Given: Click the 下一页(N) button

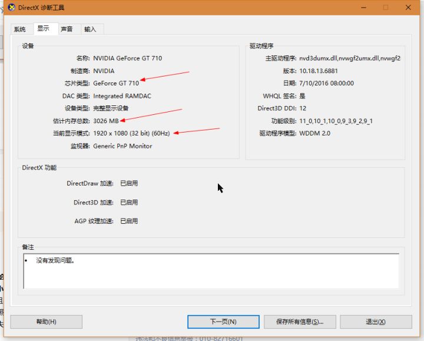Looking at the screenshot, I should 223,322.
